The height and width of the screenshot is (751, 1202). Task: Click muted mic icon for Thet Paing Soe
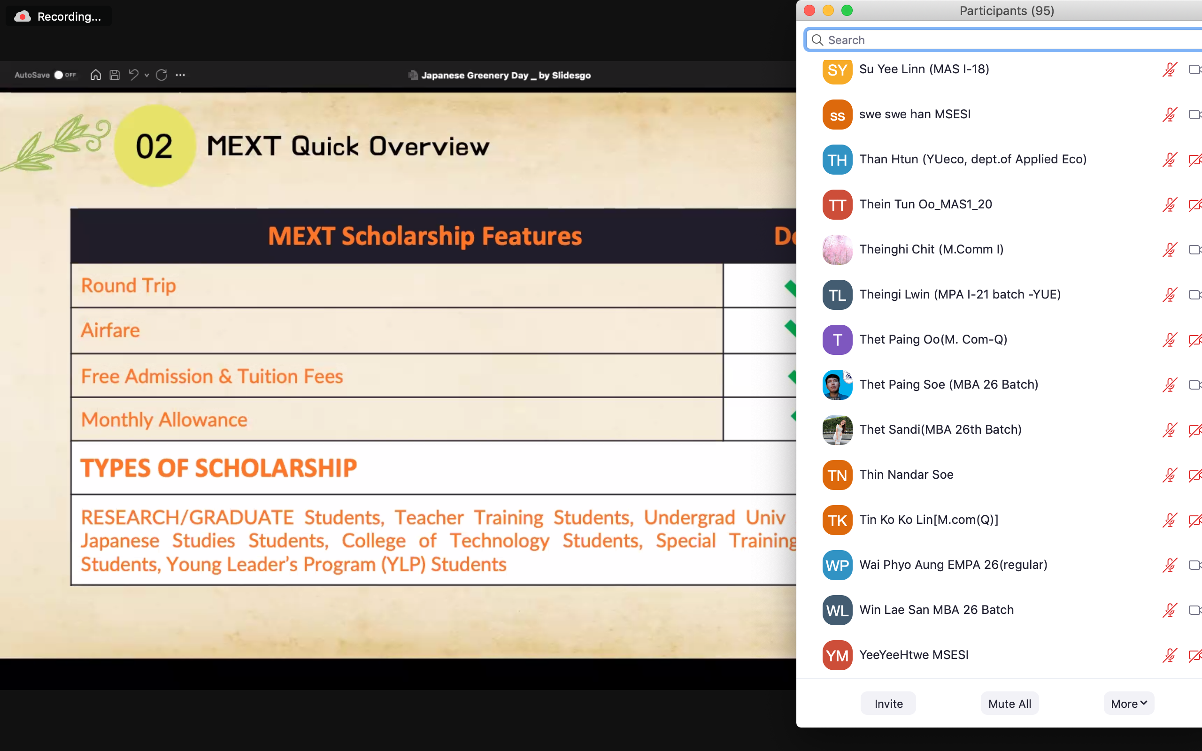click(x=1170, y=385)
